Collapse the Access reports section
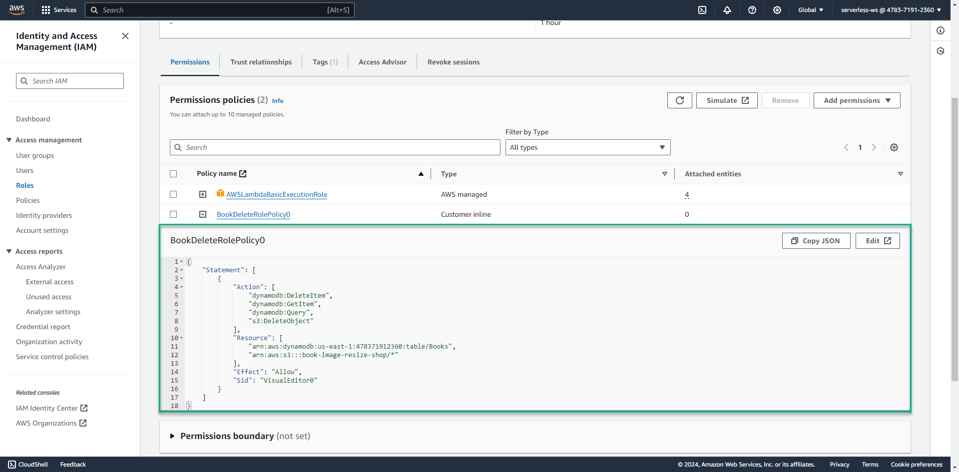 coord(9,251)
